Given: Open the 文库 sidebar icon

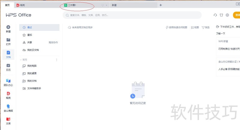Looking at the screenshot, I should coord(8,119).
